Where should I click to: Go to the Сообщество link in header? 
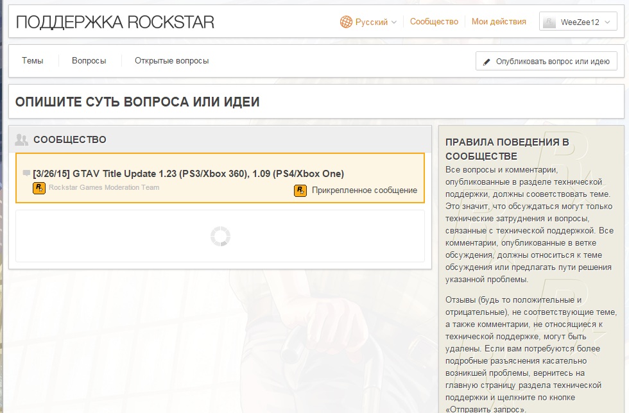point(434,22)
